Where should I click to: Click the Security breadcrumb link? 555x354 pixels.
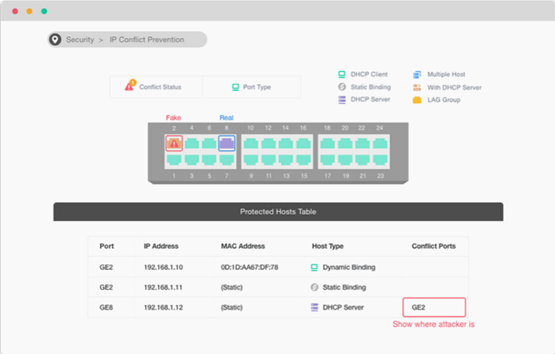(x=80, y=39)
